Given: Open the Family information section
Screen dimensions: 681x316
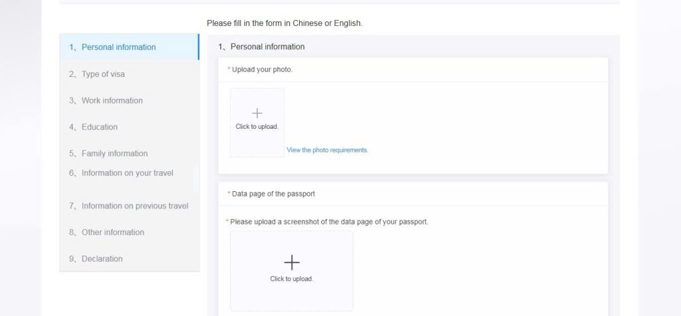Looking at the screenshot, I should coord(114,153).
